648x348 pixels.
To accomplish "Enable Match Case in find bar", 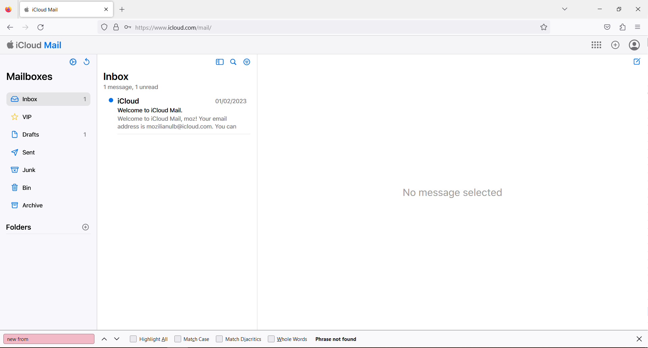I will click(177, 339).
